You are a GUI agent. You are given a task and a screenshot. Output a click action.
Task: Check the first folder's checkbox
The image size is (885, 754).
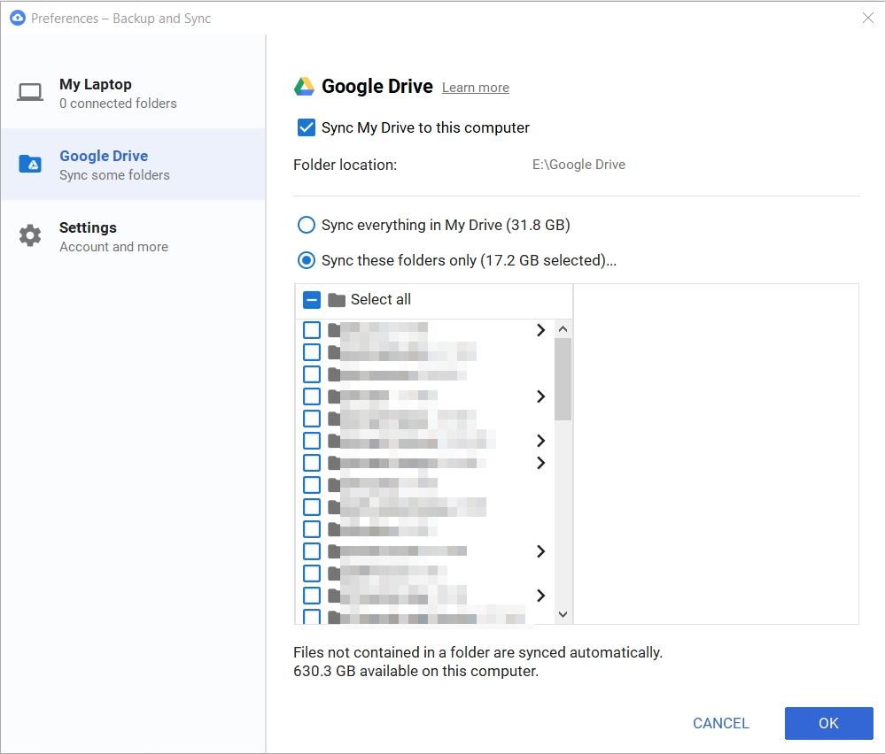312,329
